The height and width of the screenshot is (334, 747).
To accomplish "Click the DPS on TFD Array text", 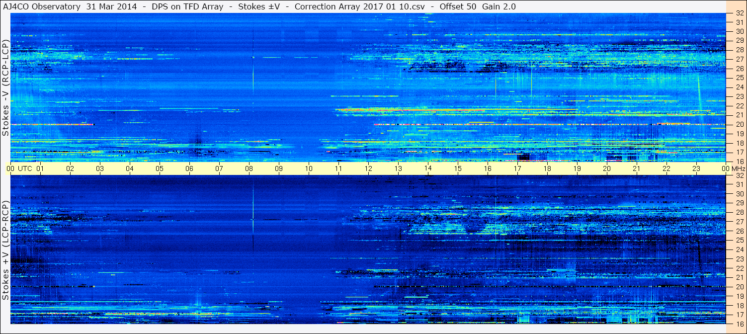I will pos(188,6).
